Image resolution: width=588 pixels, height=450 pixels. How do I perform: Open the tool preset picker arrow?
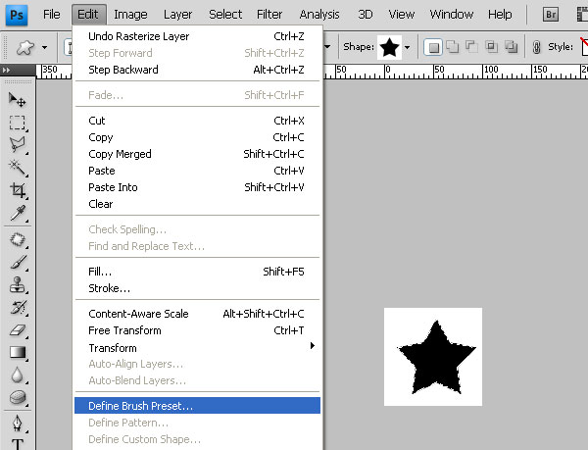45,48
